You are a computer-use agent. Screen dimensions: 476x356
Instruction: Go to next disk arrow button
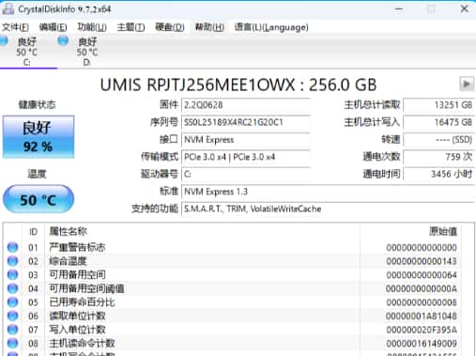pyautogui.click(x=467, y=84)
